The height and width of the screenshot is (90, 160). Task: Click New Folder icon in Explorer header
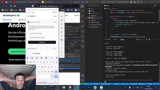(92, 5)
